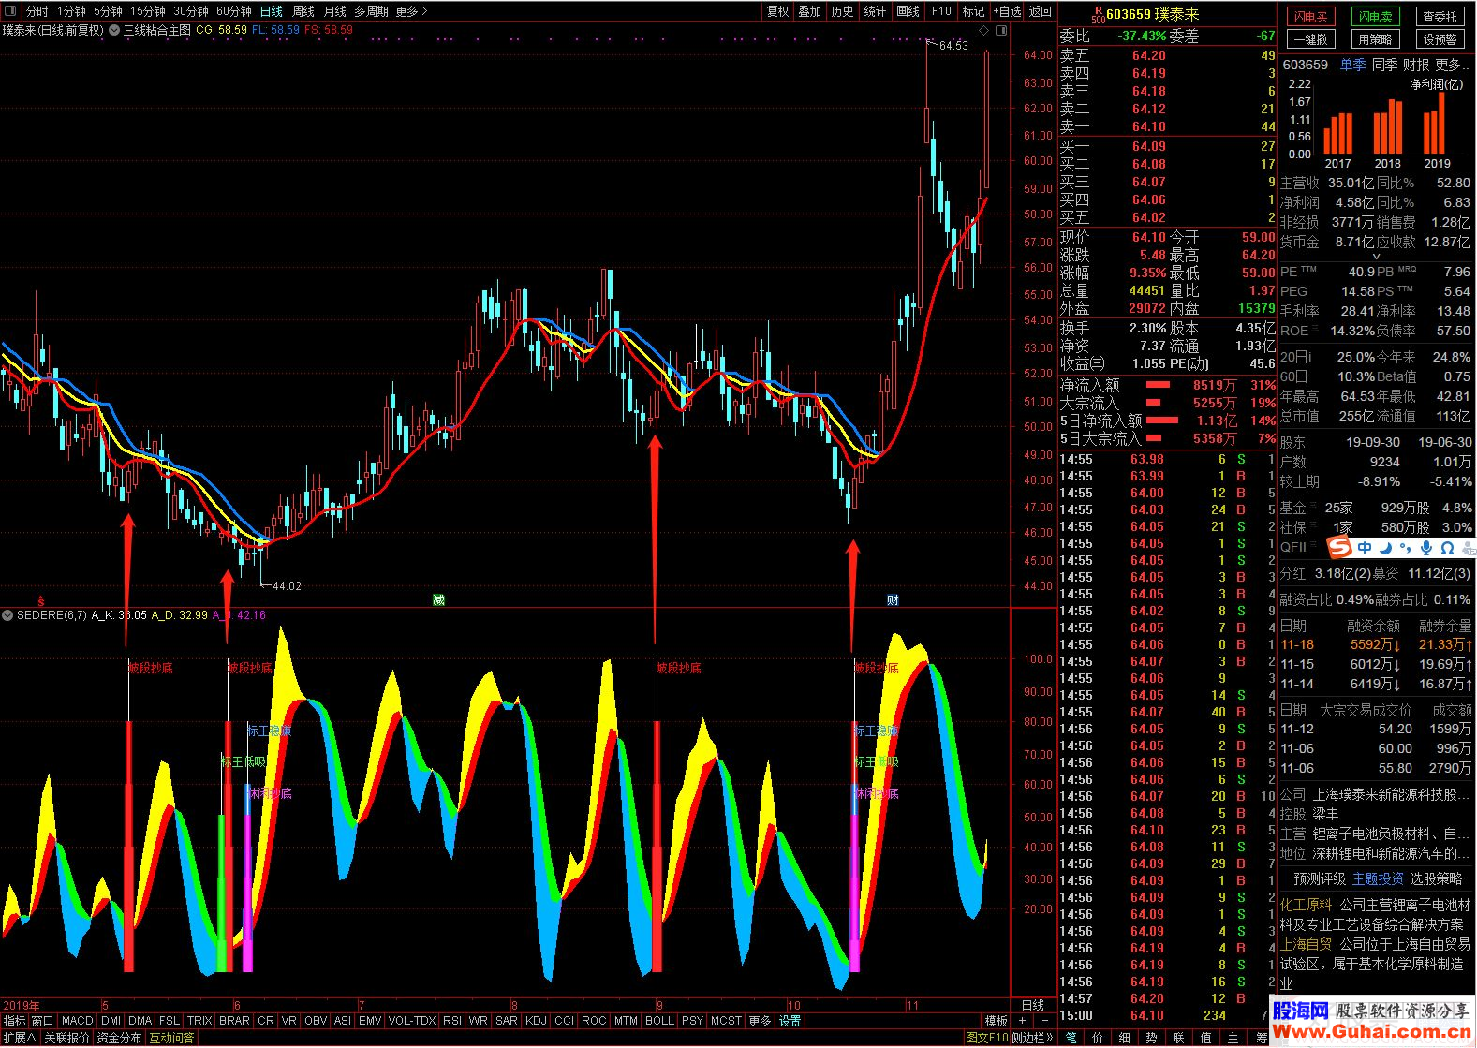The image size is (1477, 1048).
Task: Select the 笔 tab under trade list
Action: 1071,1038
